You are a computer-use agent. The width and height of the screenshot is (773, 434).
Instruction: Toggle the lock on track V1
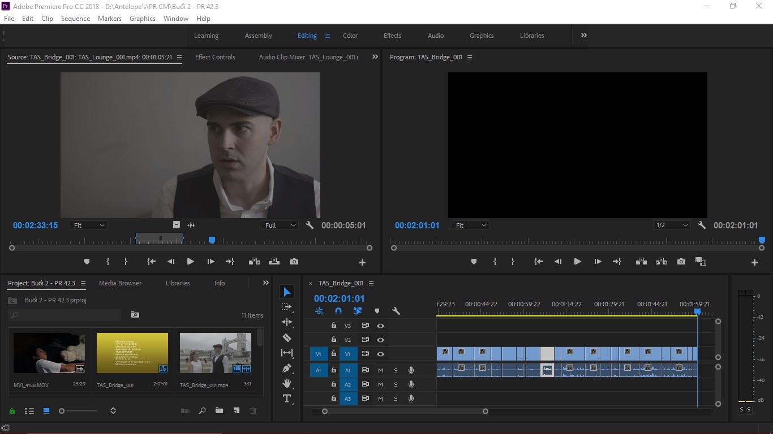point(334,354)
